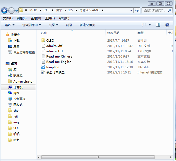Open 文件(F) menu
This screenshot has width=176, height=161.
tap(8, 18)
